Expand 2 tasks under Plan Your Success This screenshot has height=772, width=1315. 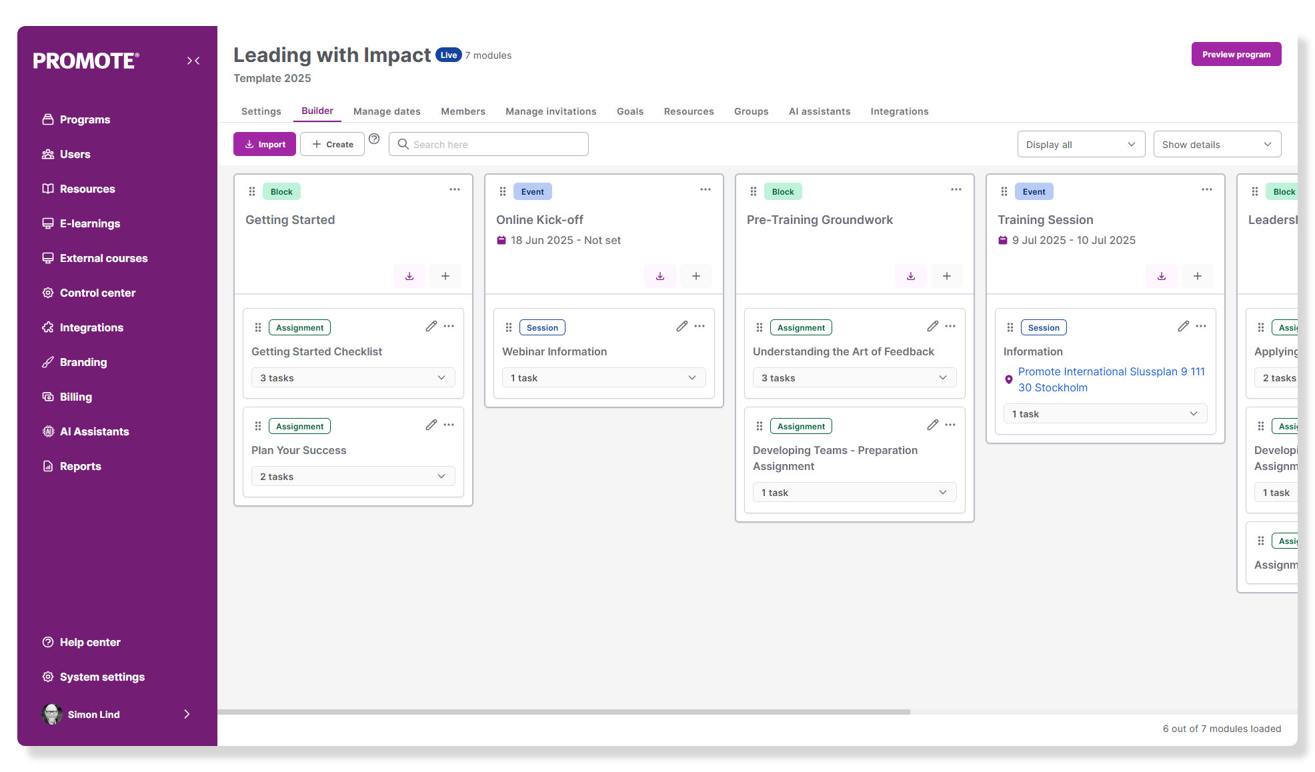353,477
